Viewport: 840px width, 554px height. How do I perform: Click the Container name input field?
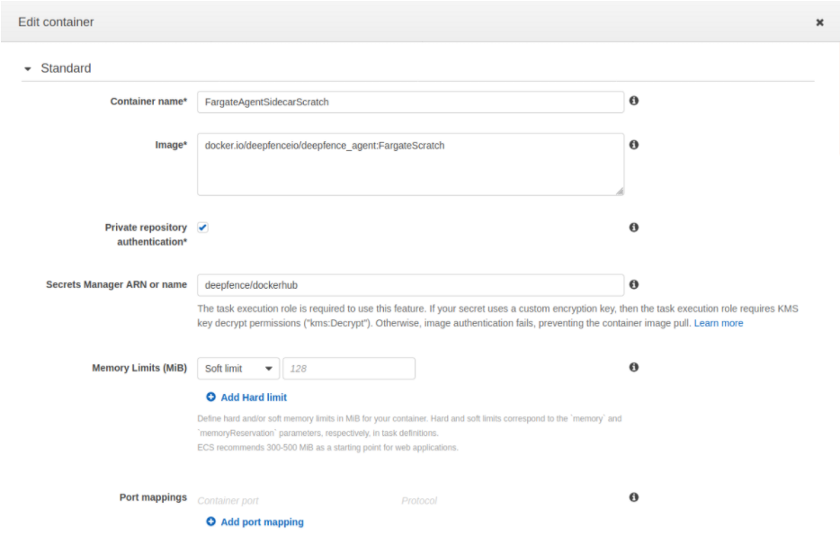coord(410,102)
